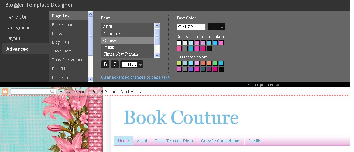Click the Expand preview arrow icon
Screen dimensions: 354x152
click(278, 85)
